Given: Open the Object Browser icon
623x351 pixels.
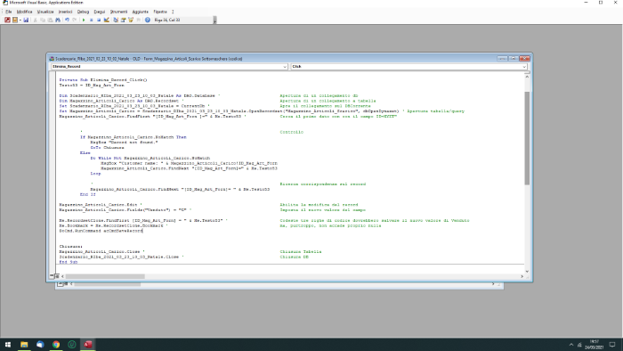Looking at the screenshot, I should point(131,20).
